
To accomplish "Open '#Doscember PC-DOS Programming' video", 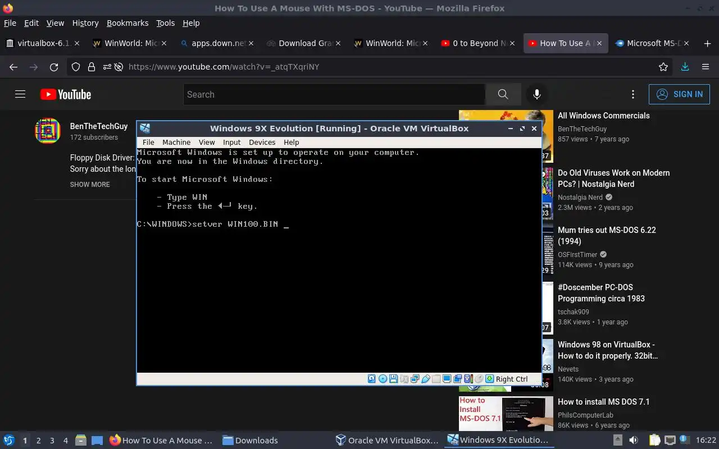I will [601, 293].
